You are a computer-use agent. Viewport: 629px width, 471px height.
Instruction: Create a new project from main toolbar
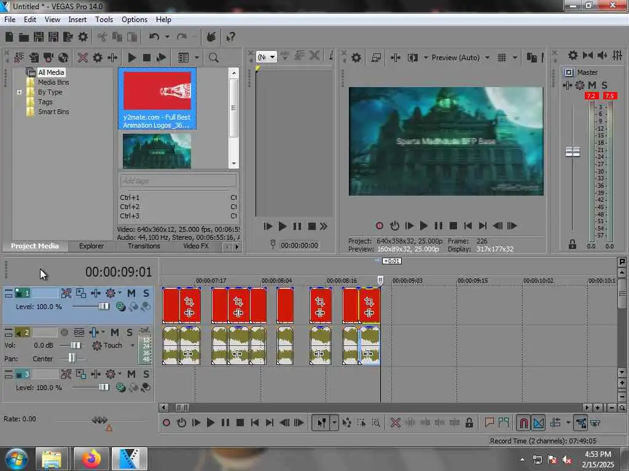pyautogui.click(x=9, y=37)
